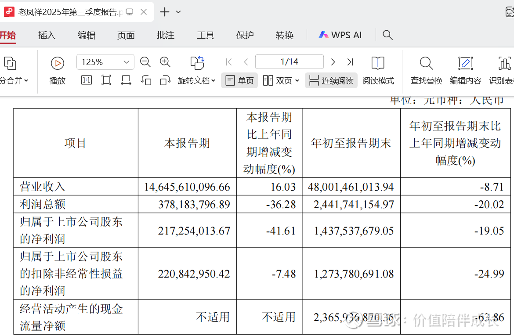Click the 识别表格 chart recognition tool
514x336 pixels.
[502, 70]
